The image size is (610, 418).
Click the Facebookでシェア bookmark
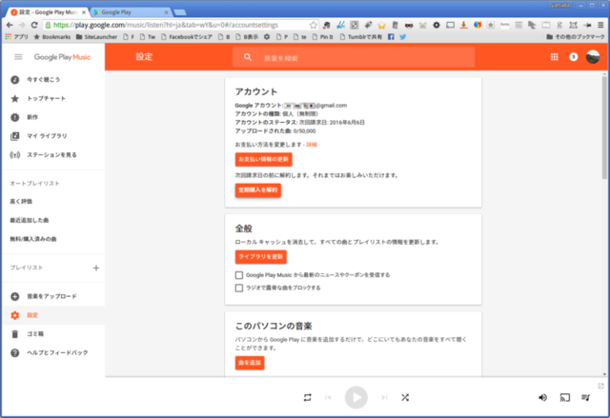click(x=187, y=37)
